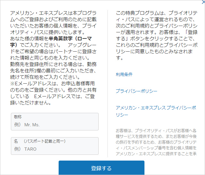Open the 利用条件 link
The width and height of the screenshot is (205, 175).
pyautogui.click(x=124, y=75)
